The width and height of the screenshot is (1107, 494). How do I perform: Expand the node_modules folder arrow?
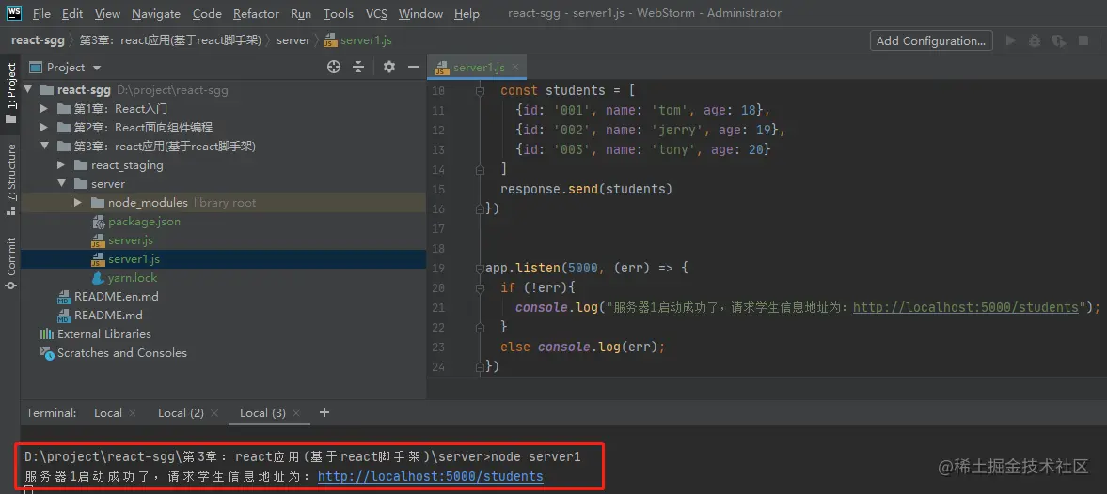pyautogui.click(x=78, y=203)
